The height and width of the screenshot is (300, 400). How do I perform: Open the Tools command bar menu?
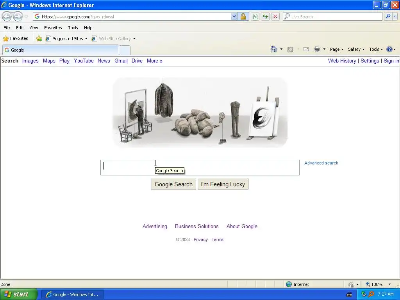pos(376,49)
